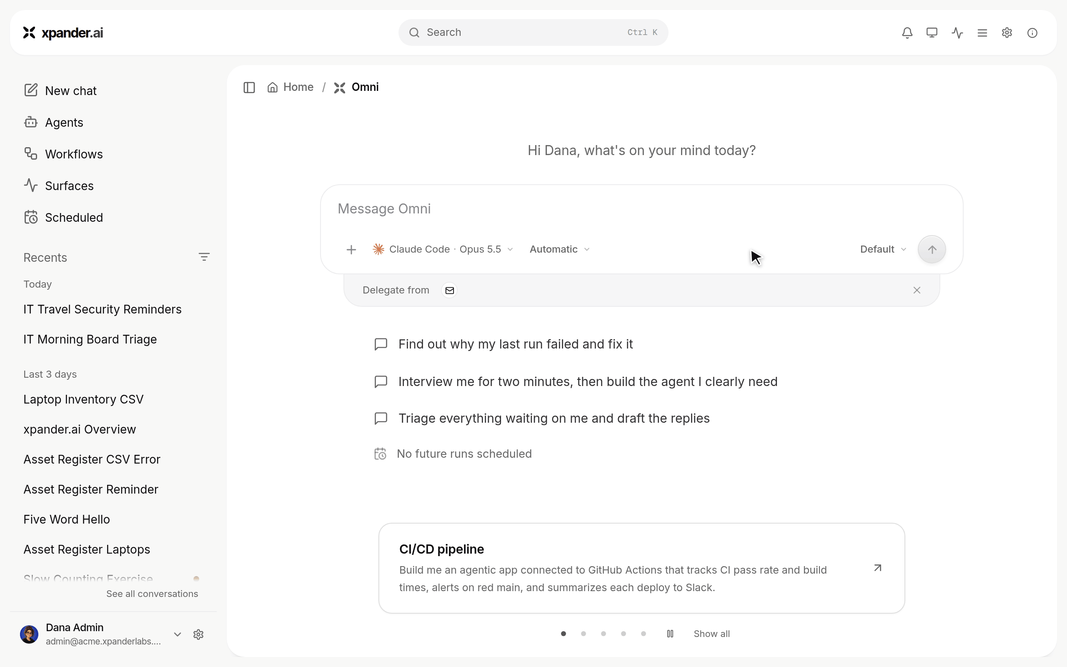This screenshot has width=1067, height=667.
Task: Open the hamburger list icon in top bar
Action: (x=982, y=33)
